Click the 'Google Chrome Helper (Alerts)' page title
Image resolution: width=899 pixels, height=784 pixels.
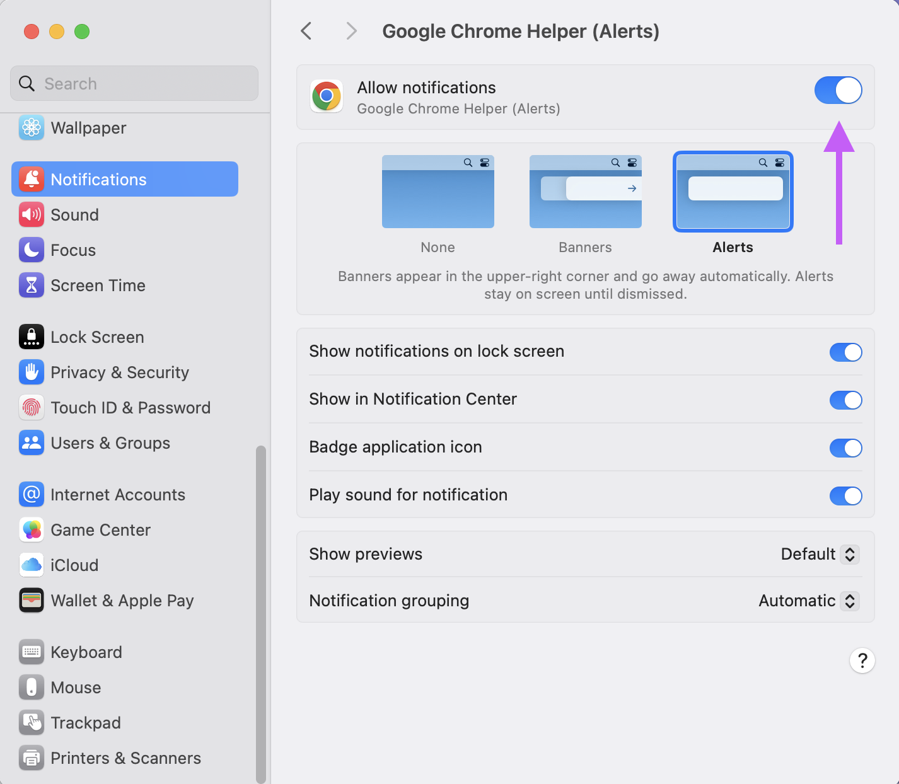(x=521, y=32)
